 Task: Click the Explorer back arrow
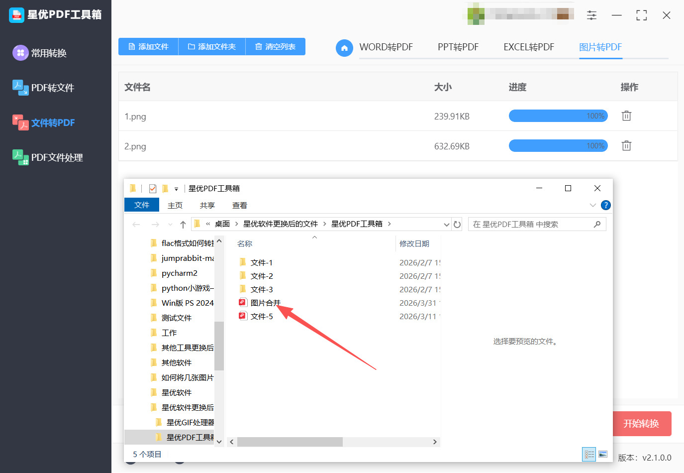[x=136, y=225]
